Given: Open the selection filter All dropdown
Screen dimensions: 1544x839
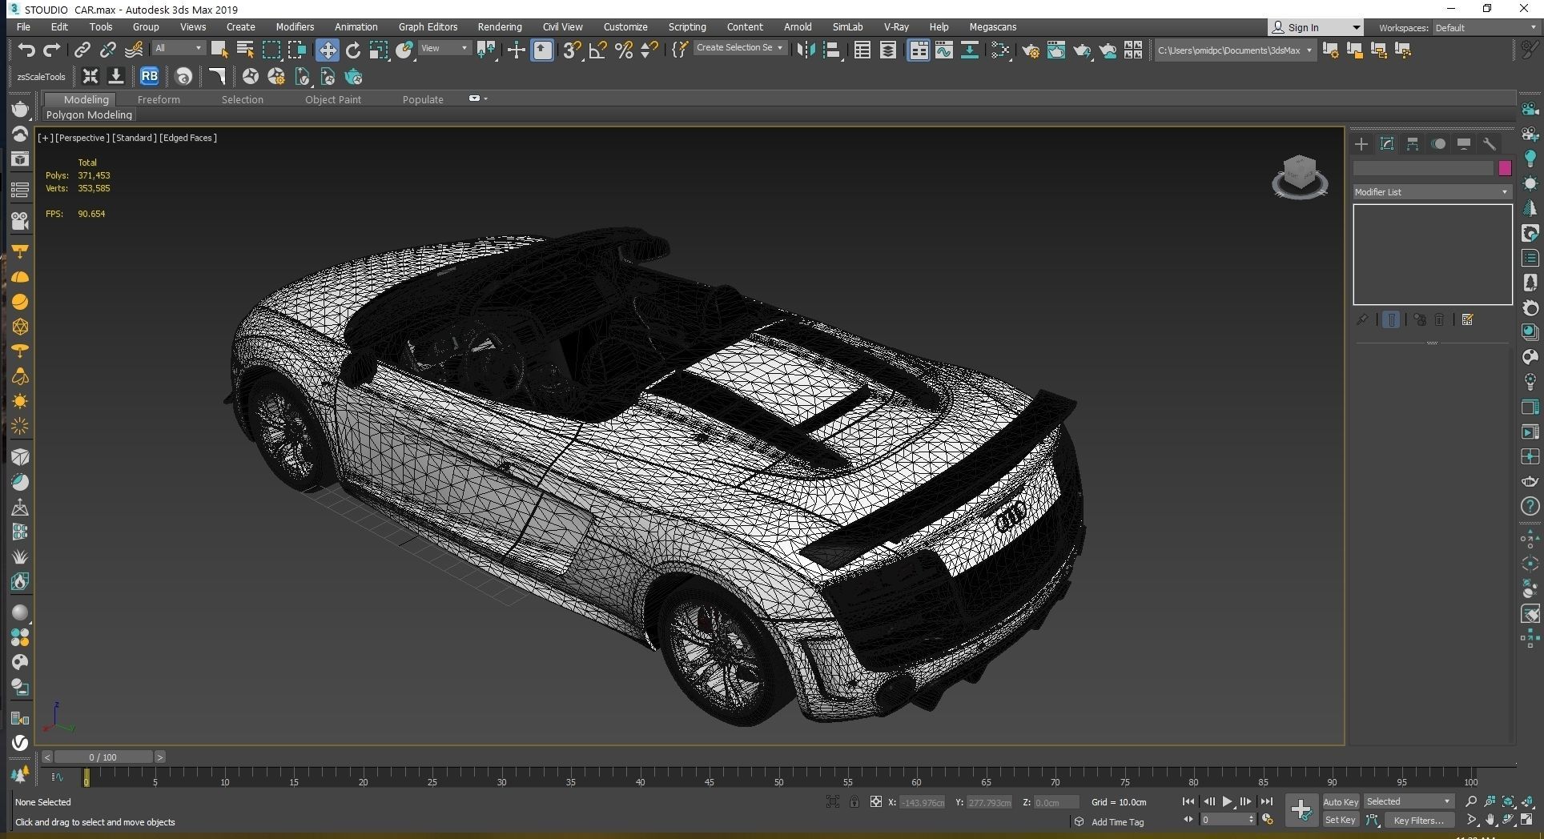Looking at the screenshot, I should [x=179, y=49].
